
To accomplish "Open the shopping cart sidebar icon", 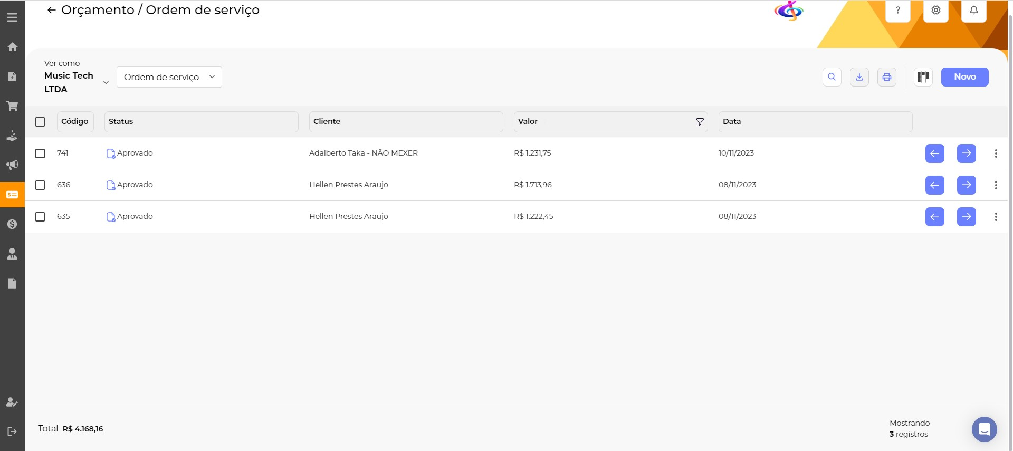I will 12,106.
